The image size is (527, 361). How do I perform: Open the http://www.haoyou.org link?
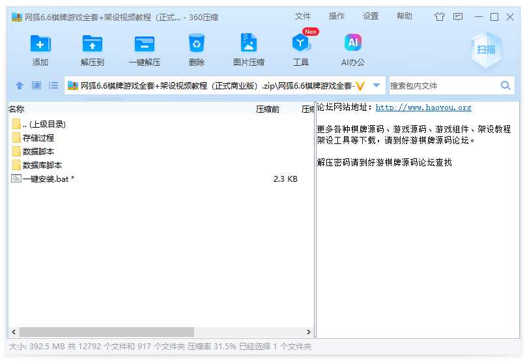[x=423, y=108]
